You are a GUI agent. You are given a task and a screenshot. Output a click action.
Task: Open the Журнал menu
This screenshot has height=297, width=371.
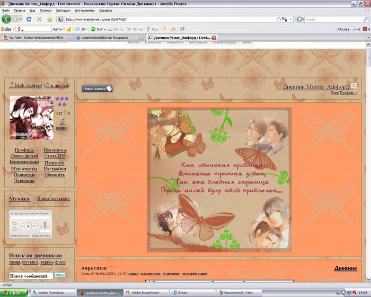pos(46,11)
